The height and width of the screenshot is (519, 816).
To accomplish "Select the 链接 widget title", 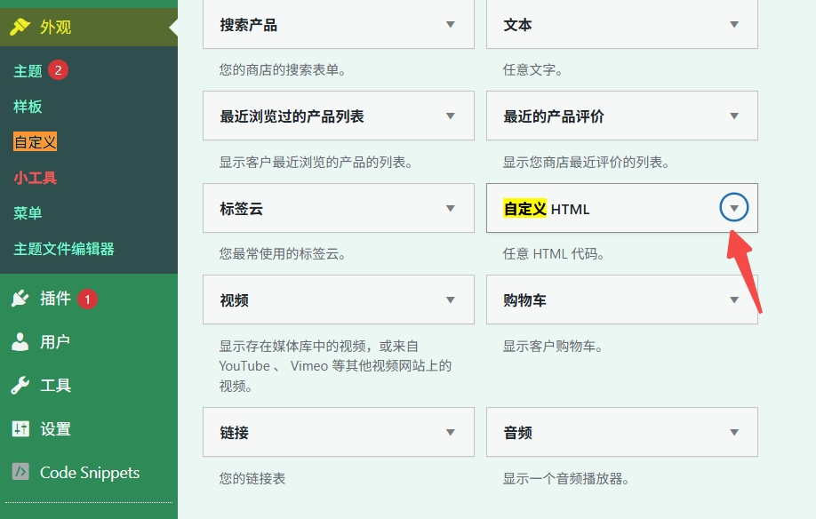I will click(x=234, y=433).
